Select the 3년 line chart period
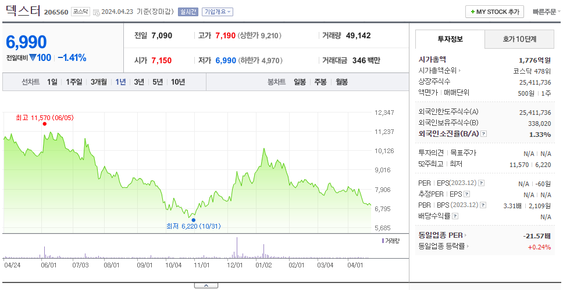The width and height of the screenshot is (563, 290). tap(139, 82)
